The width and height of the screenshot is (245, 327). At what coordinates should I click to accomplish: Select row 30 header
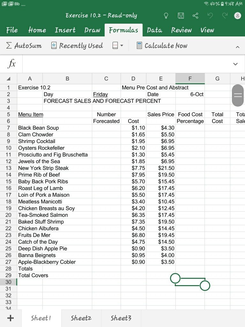coord(8,282)
